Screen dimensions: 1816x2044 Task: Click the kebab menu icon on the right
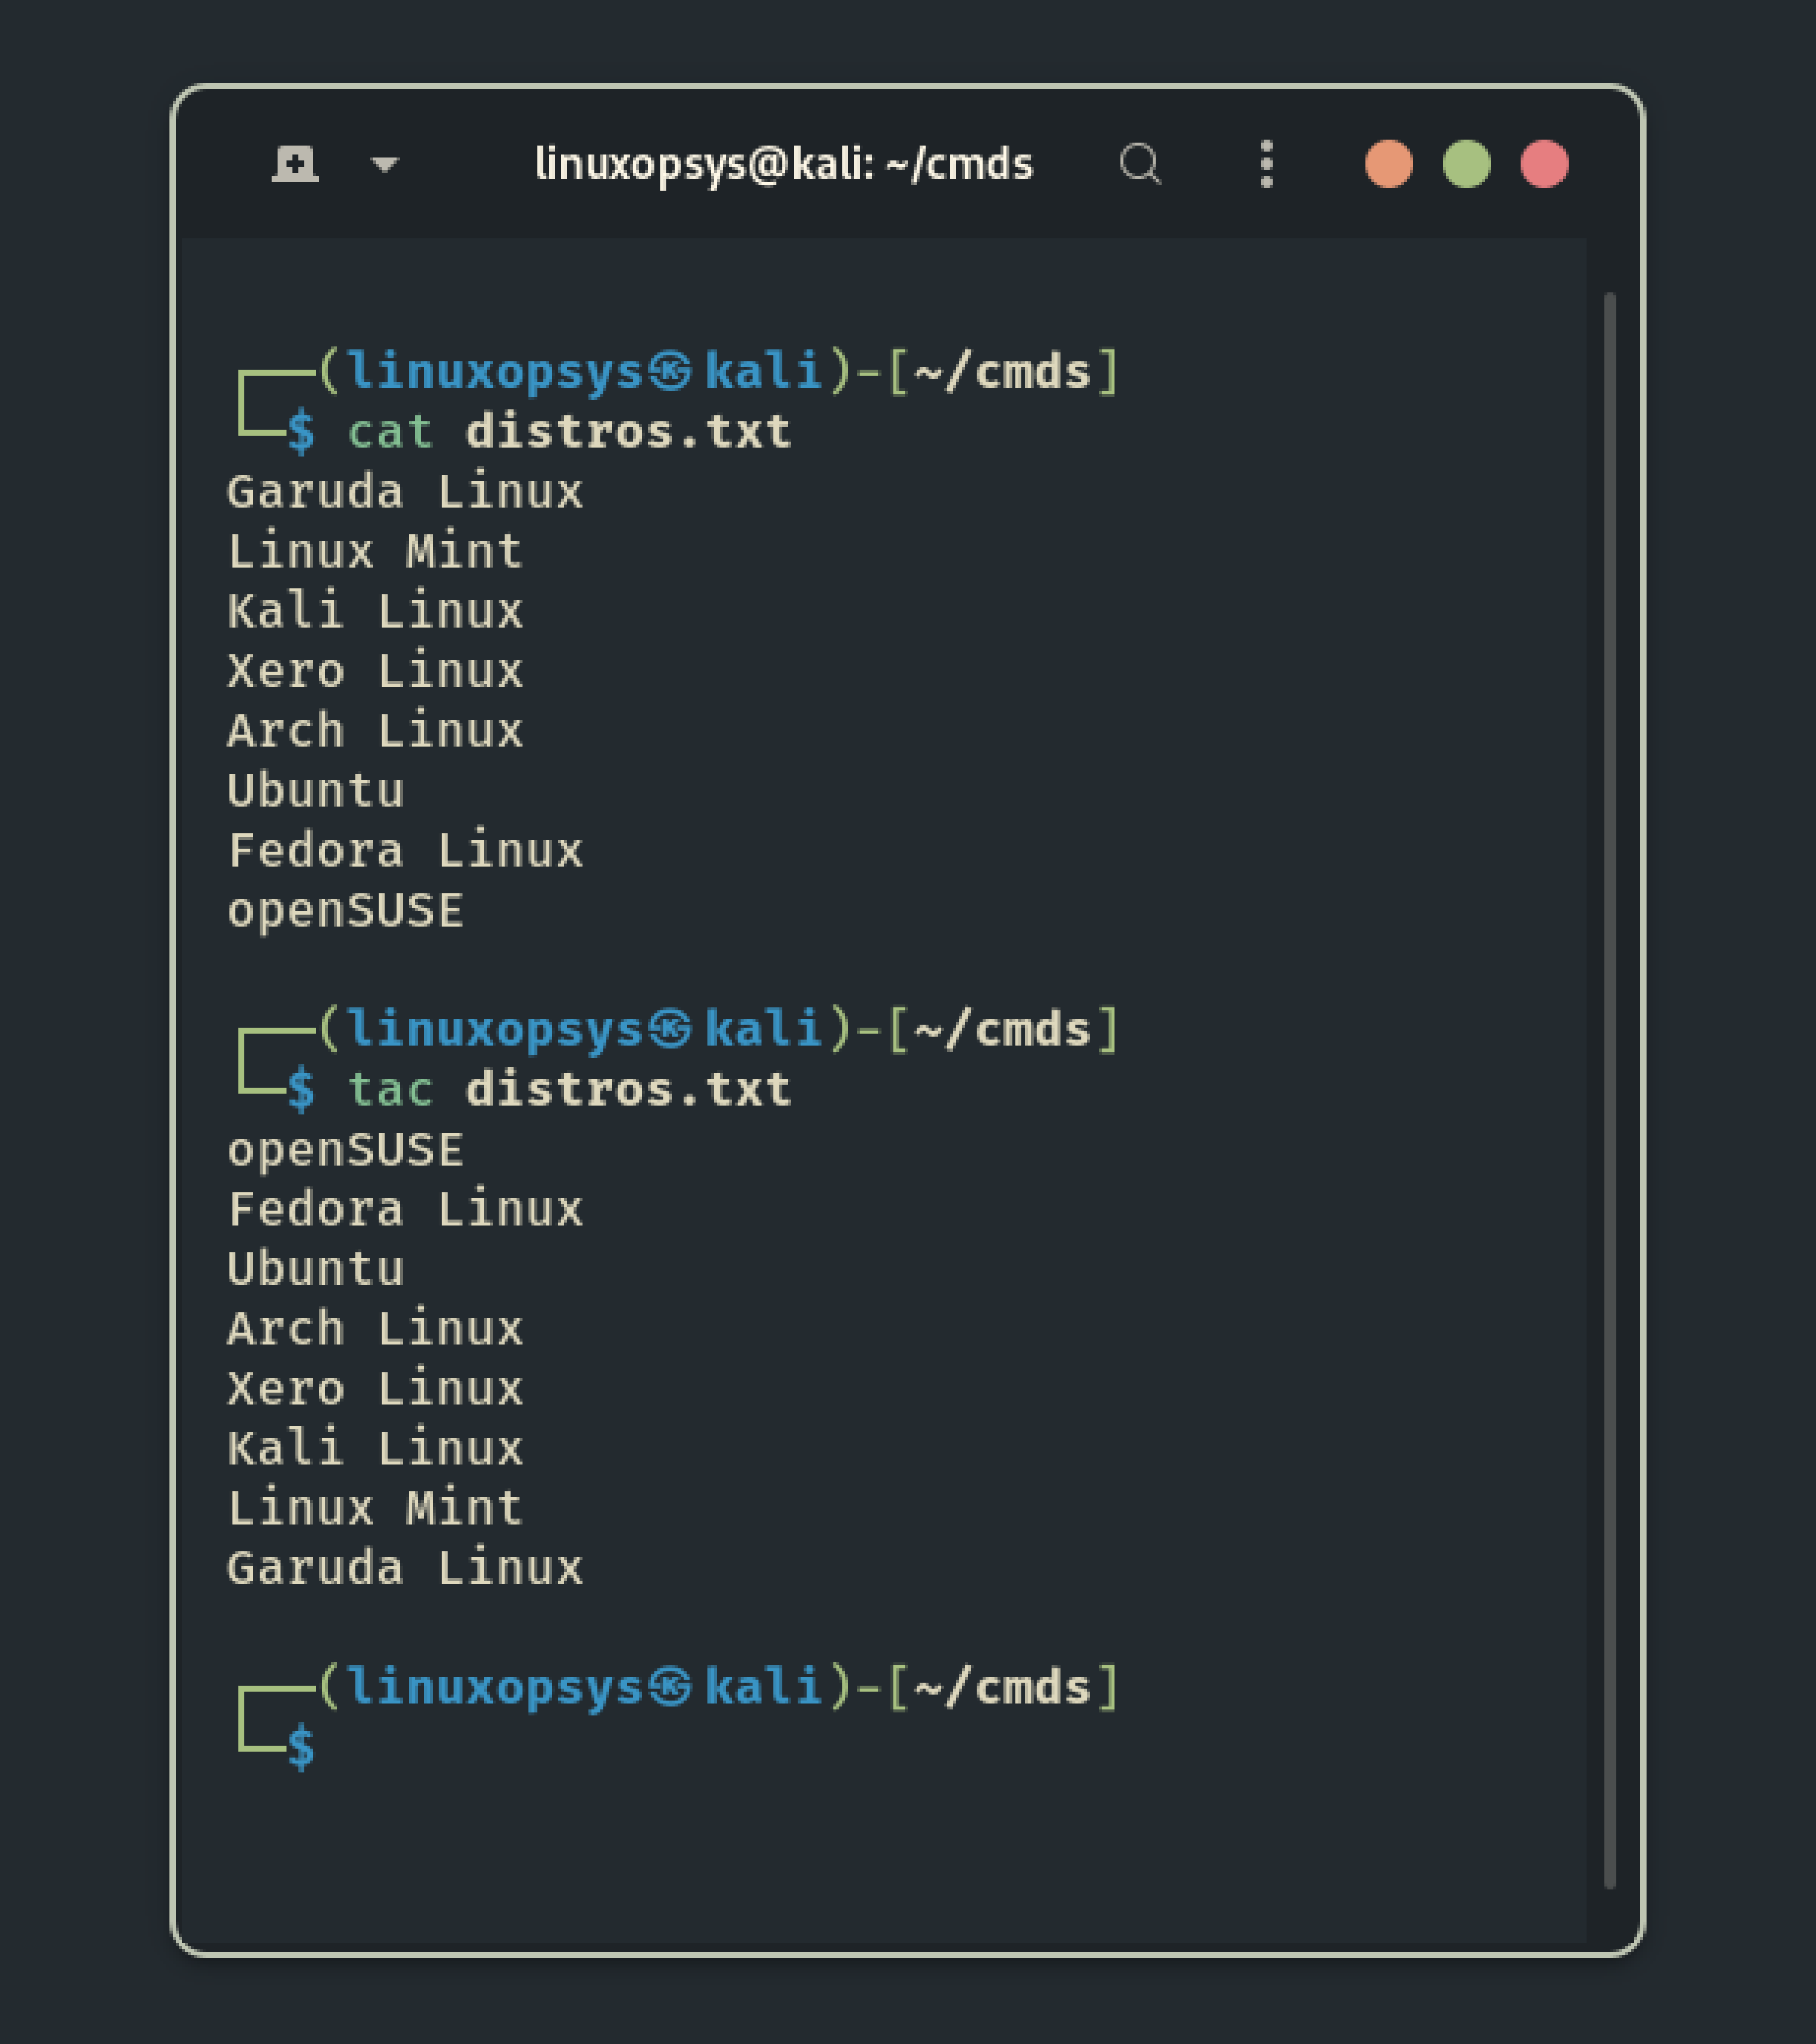coord(1265,165)
